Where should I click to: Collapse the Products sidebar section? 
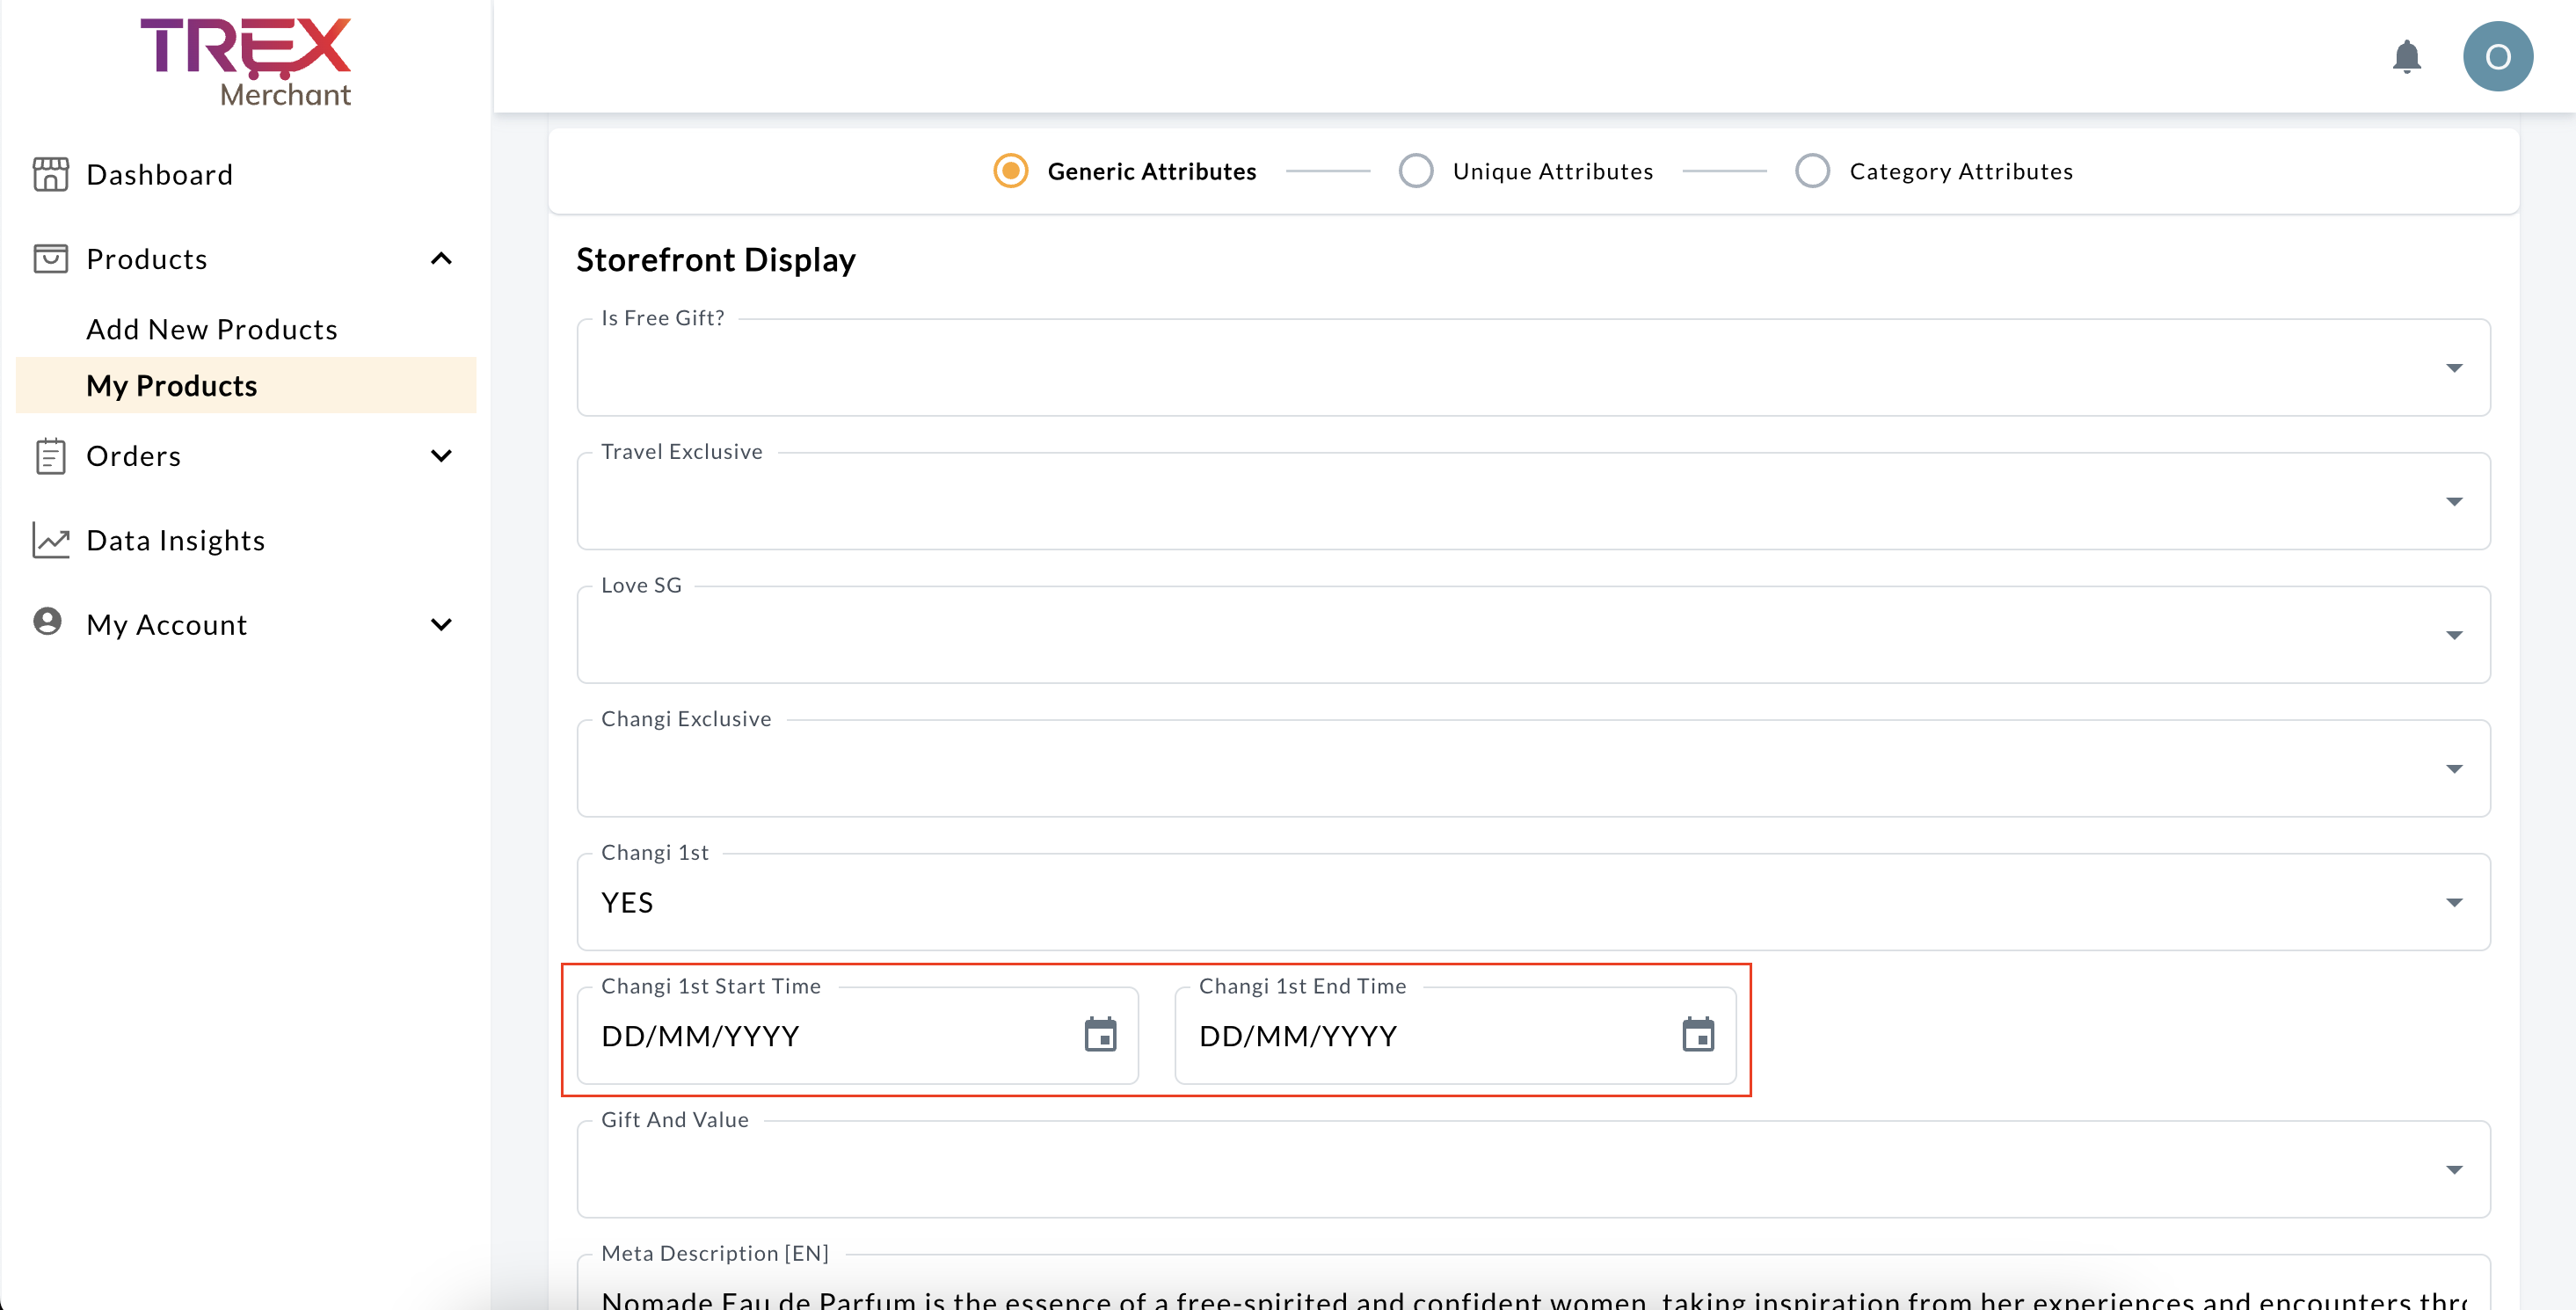coord(441,259)
